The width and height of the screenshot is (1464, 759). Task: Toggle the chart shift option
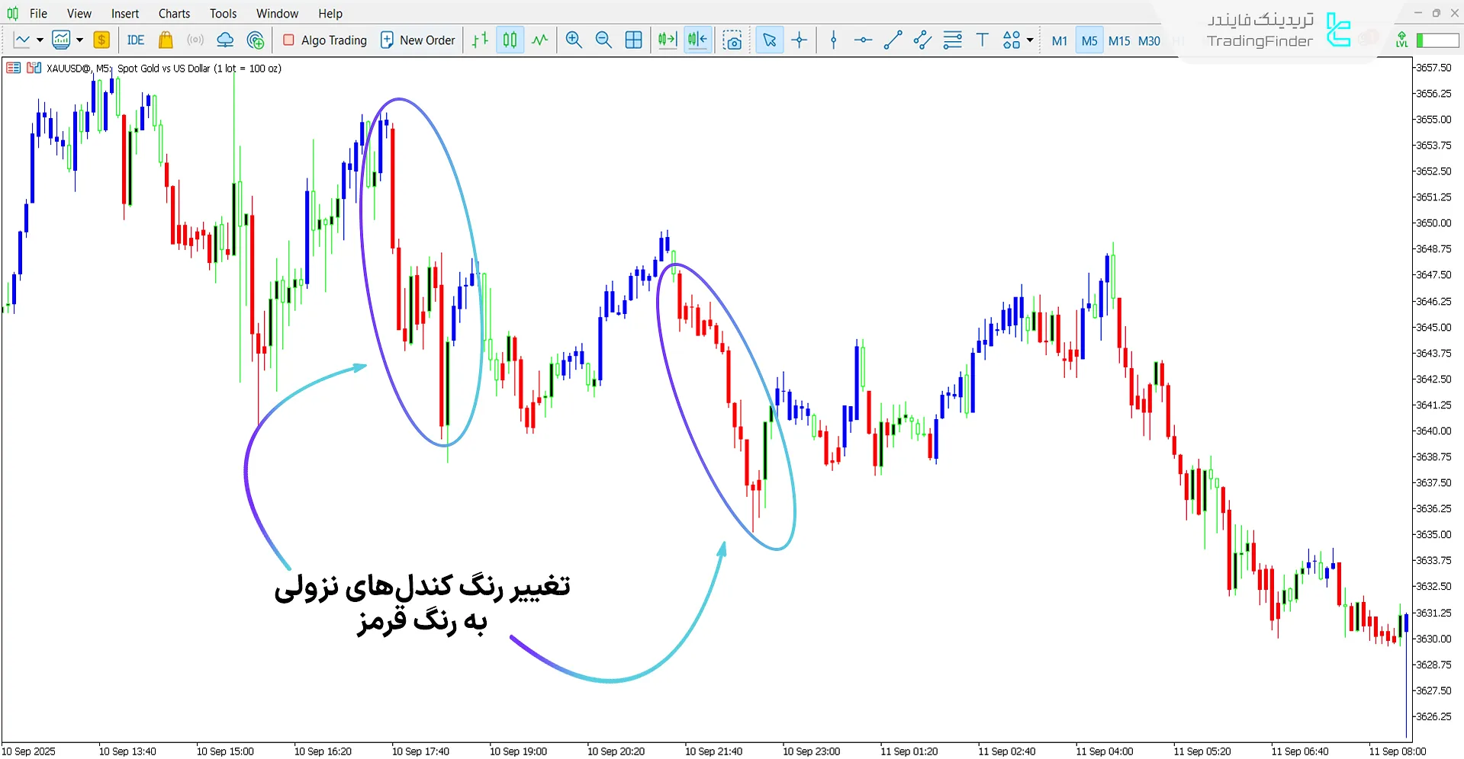coord(697,40)
